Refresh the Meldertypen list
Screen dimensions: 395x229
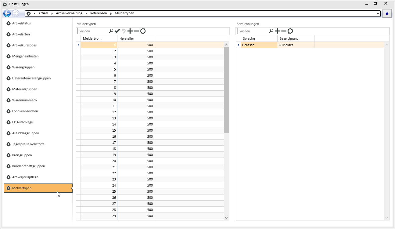tap(143, 31)
